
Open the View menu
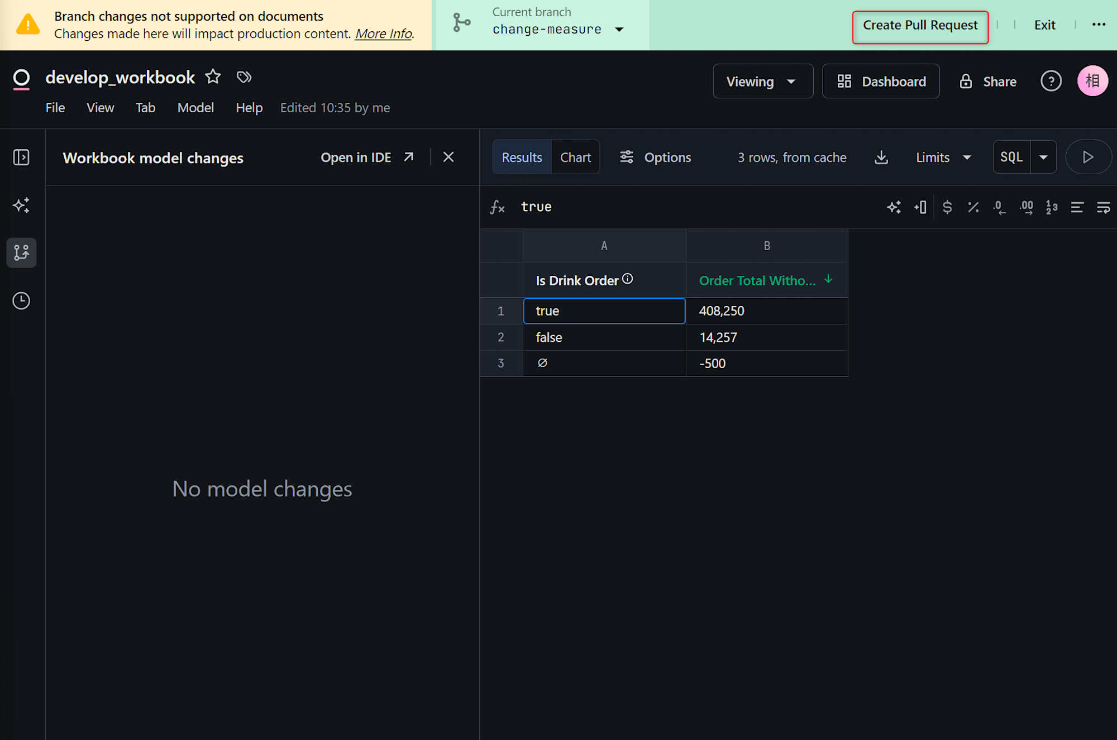point(100,107)
